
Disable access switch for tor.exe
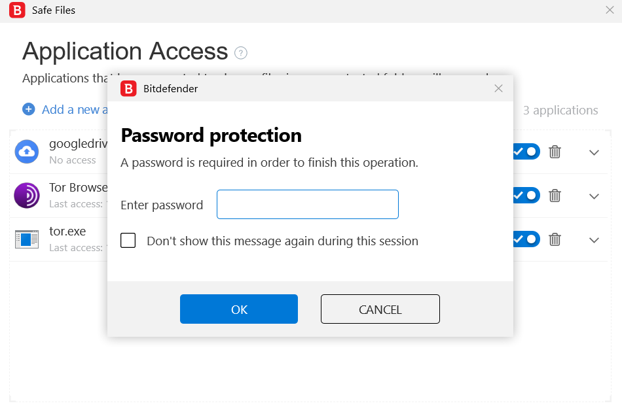526,239
